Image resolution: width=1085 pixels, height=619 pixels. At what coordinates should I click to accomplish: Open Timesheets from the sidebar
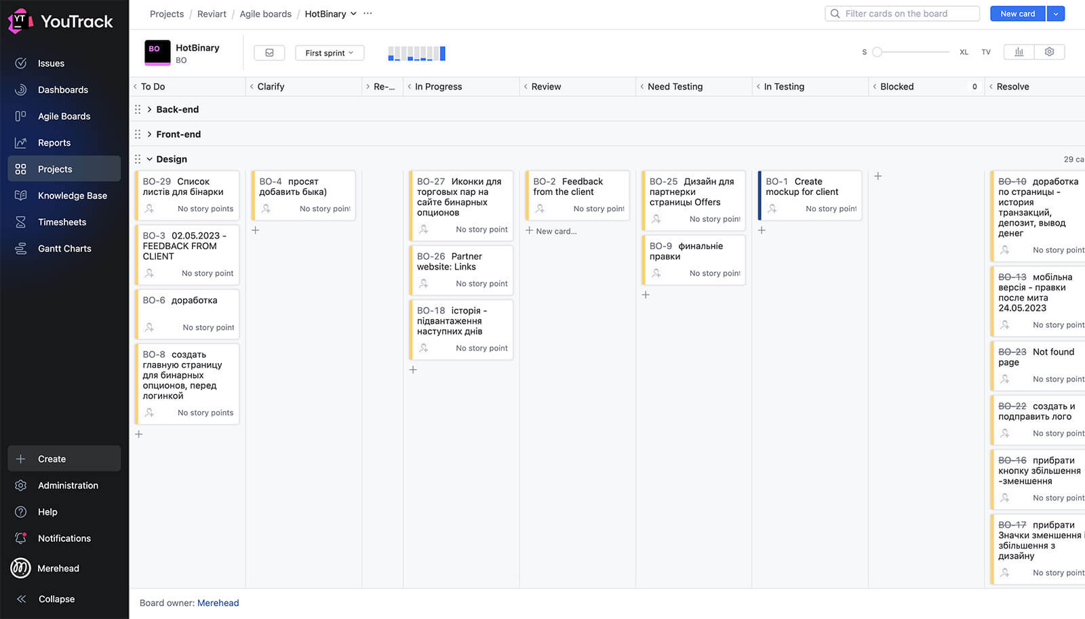tap(62, 222)
